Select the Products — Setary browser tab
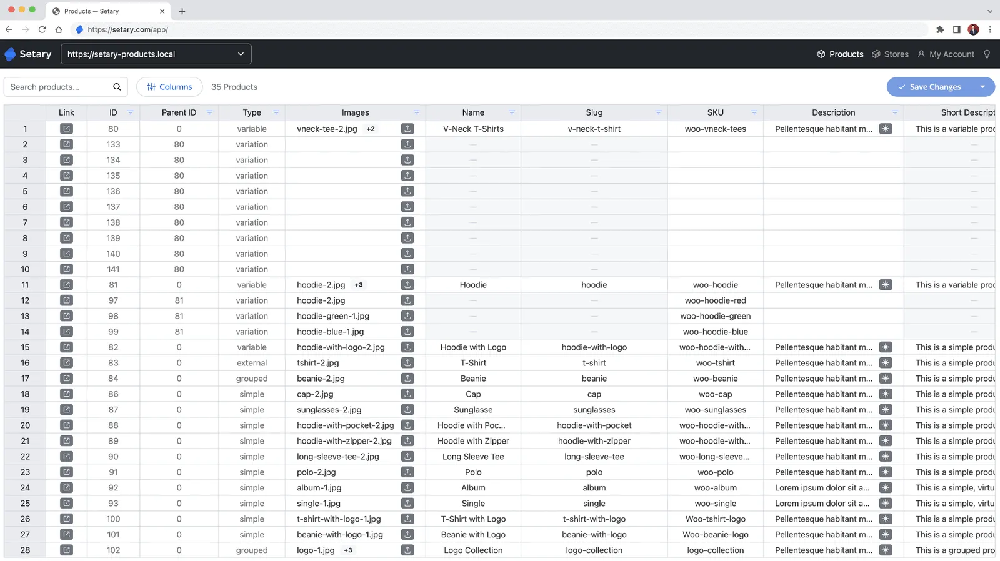Viewport: 1000px width, 561px height. tap(107, 11)
